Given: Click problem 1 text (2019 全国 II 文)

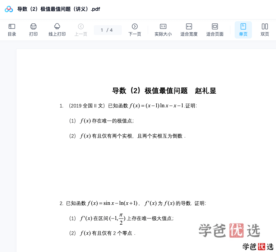Looking at the screenshot, I should click(x=128, y=105).
